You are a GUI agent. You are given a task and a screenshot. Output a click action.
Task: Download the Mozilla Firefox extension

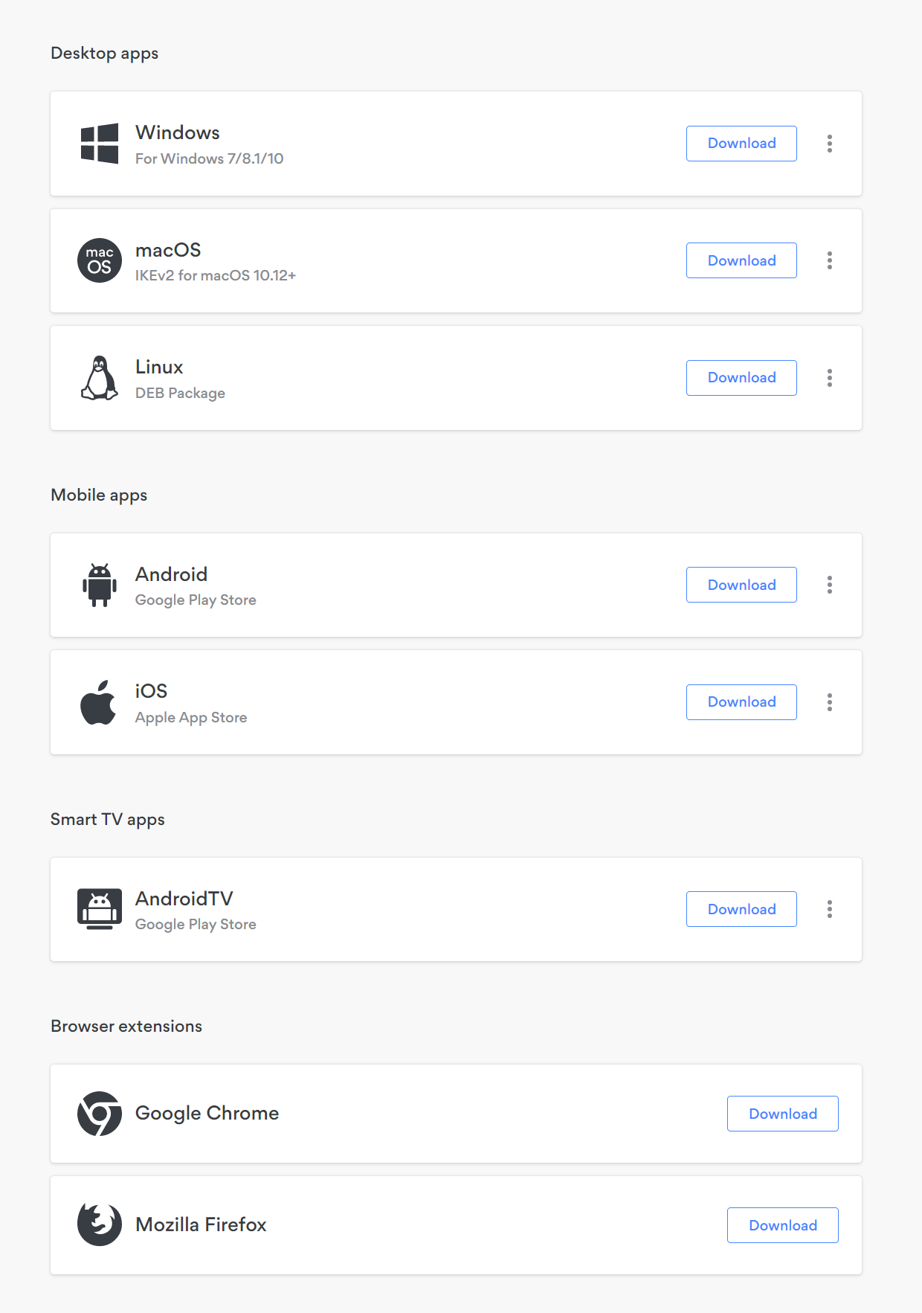tap(782, 1225)
